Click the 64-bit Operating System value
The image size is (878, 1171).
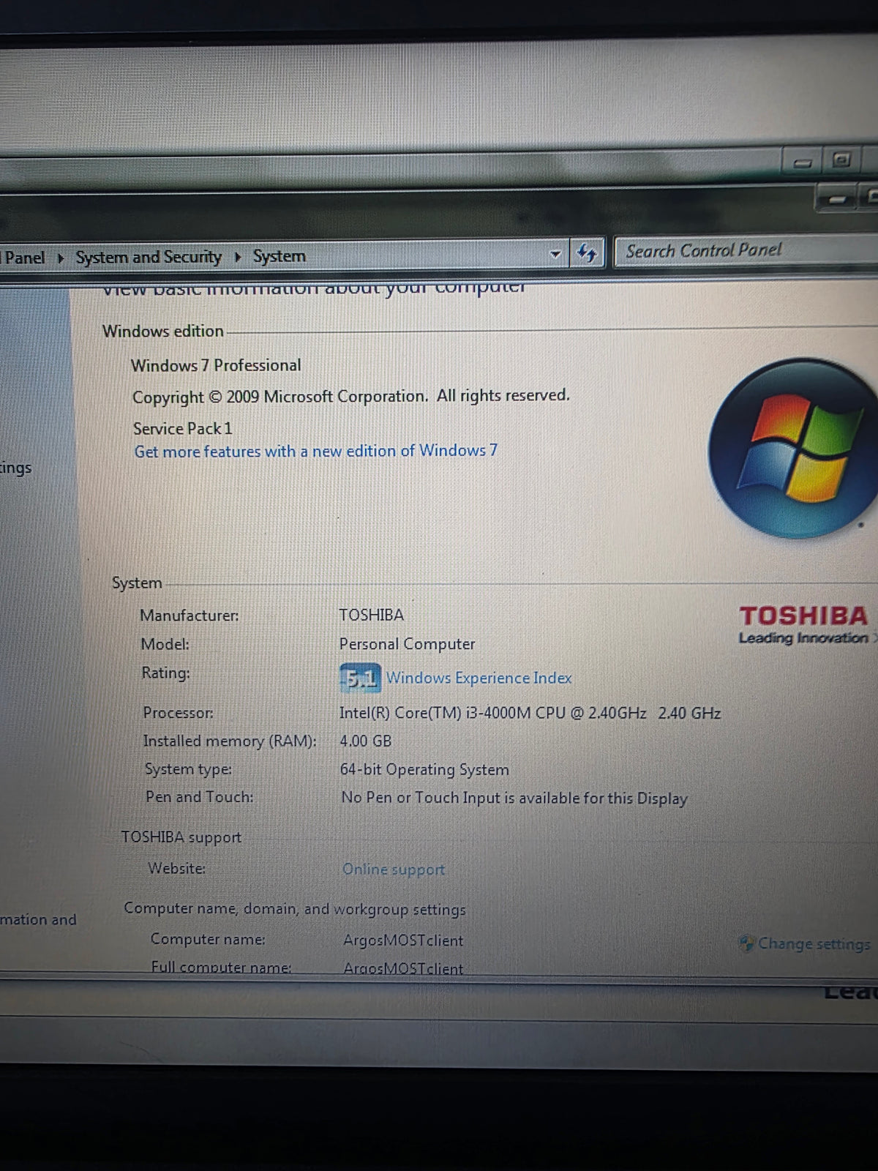(x=424, y=769)
